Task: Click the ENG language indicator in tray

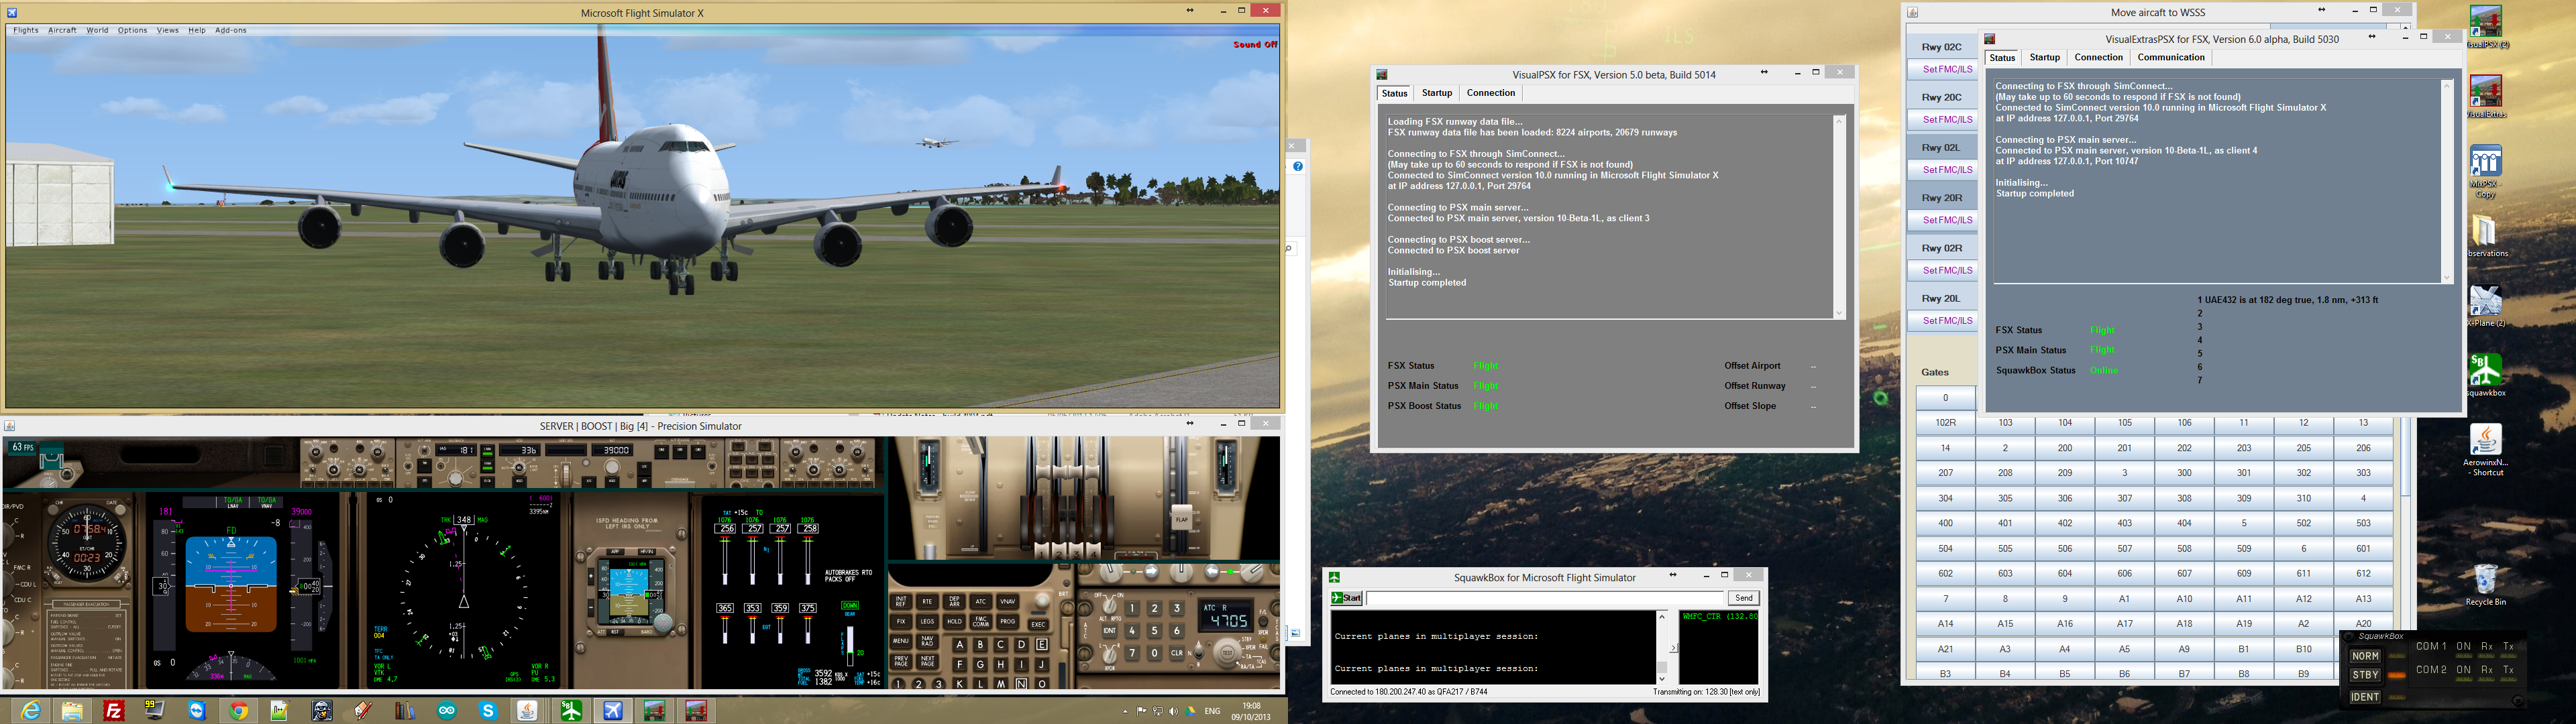Action: click(x=1212, y=711)
